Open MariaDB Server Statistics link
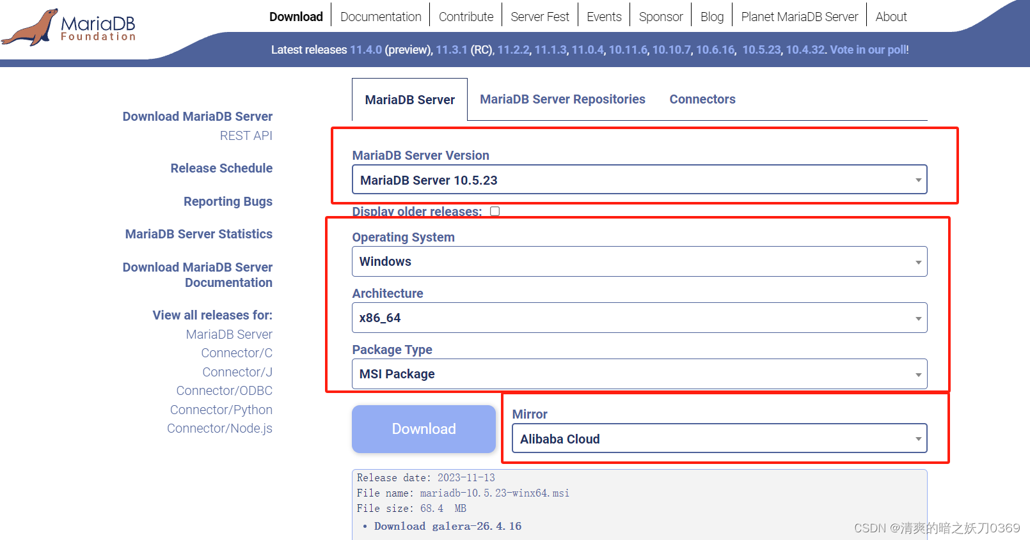Image resolution: width=1030 pixels, height=540 pixels. pyautogui.click(x=199, y=234)
